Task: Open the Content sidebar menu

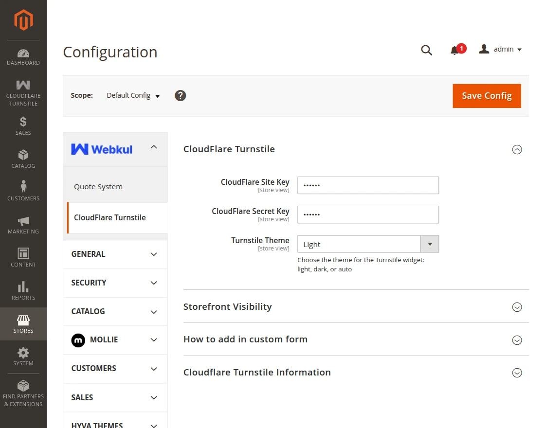Action: click(x=23, y=257)
